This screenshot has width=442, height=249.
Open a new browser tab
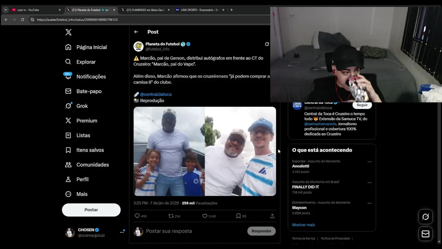231,10
